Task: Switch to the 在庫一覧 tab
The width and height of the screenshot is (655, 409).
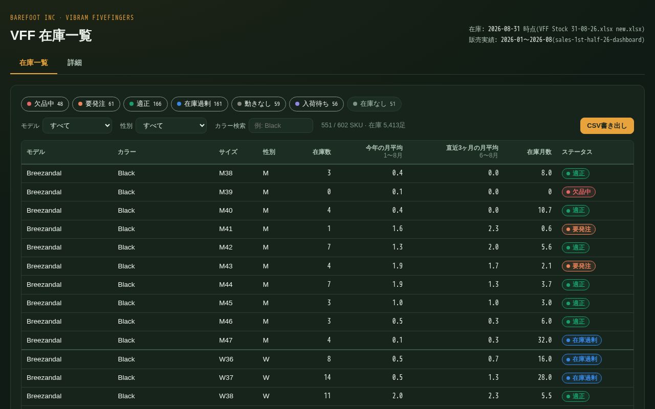Action: pos(34,63)
